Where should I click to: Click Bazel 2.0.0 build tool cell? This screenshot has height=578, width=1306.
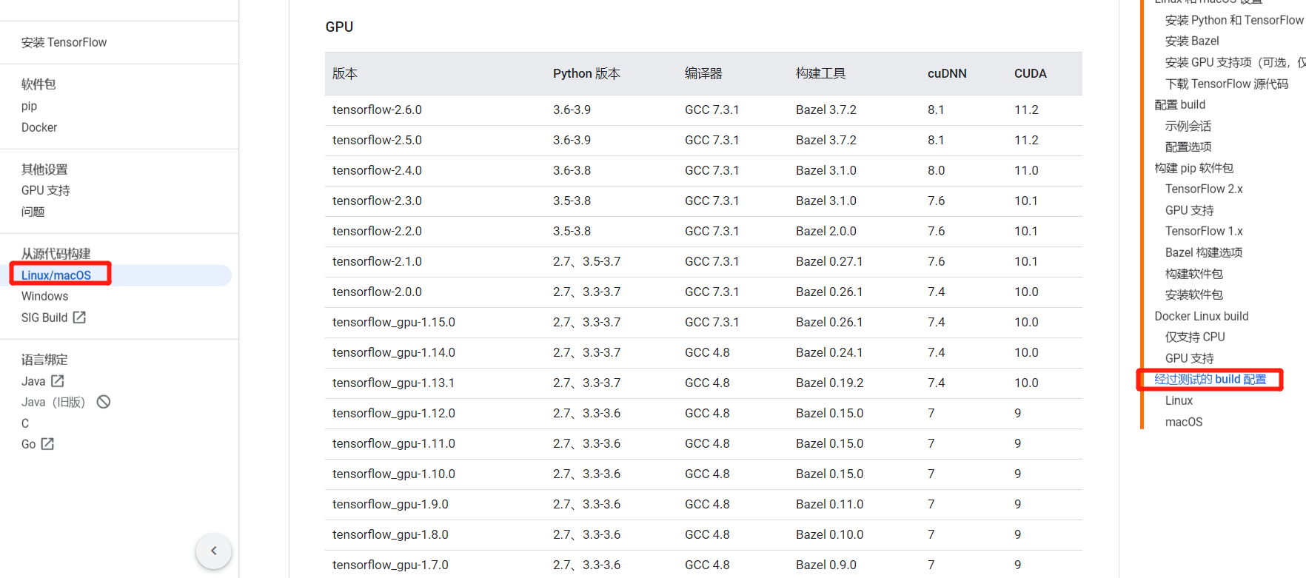[x=826, y=231]
